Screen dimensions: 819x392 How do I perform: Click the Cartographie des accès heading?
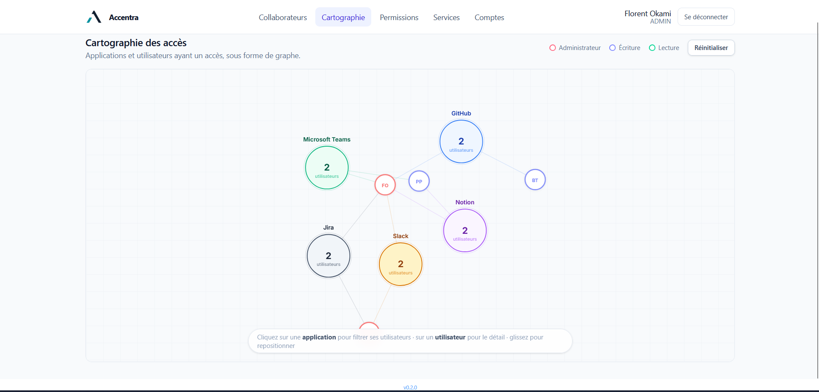(x=136, y=43)
